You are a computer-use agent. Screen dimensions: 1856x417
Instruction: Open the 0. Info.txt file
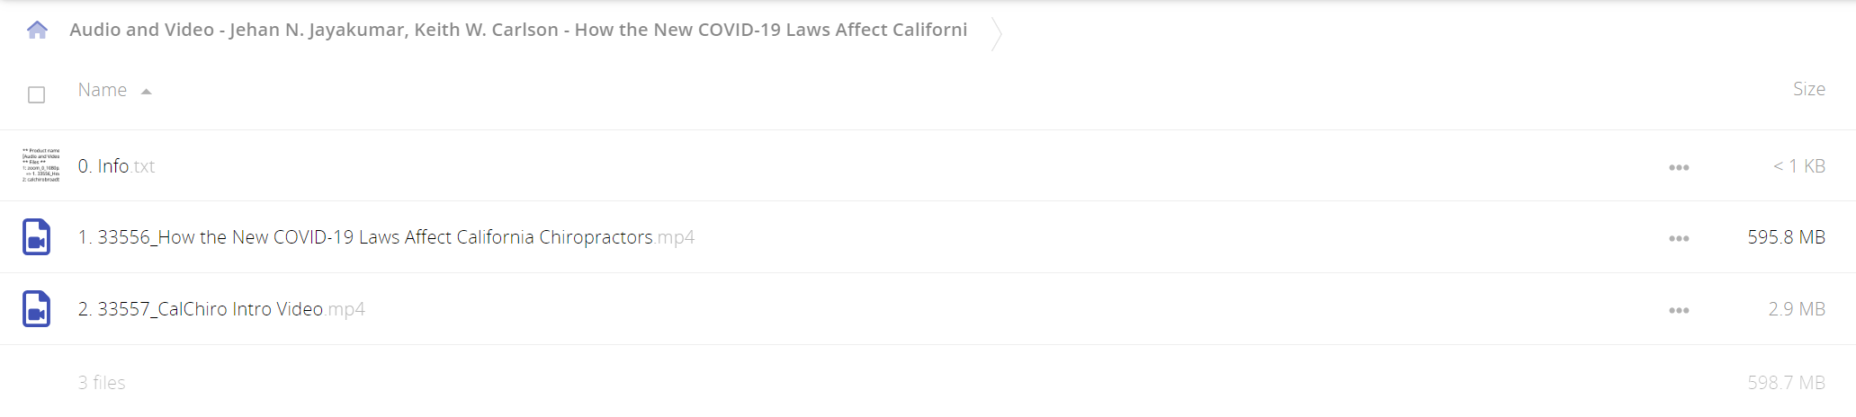(x=116, y=166)
